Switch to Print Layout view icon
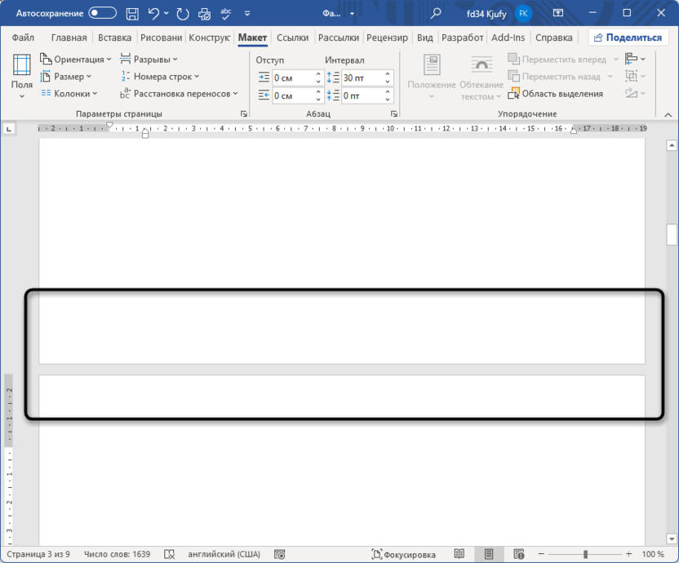Screen dimensions: 679x563 [489, 554]
